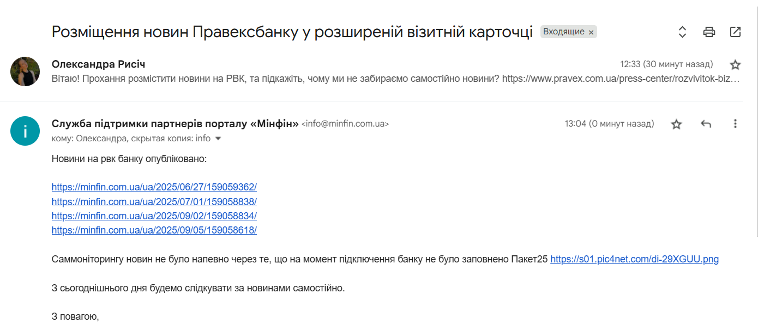Image resolution: width=758 pixels, height=323 pixels.
Task: Click sender name Служба підтримки партнерів
Action: coord(175,124)
